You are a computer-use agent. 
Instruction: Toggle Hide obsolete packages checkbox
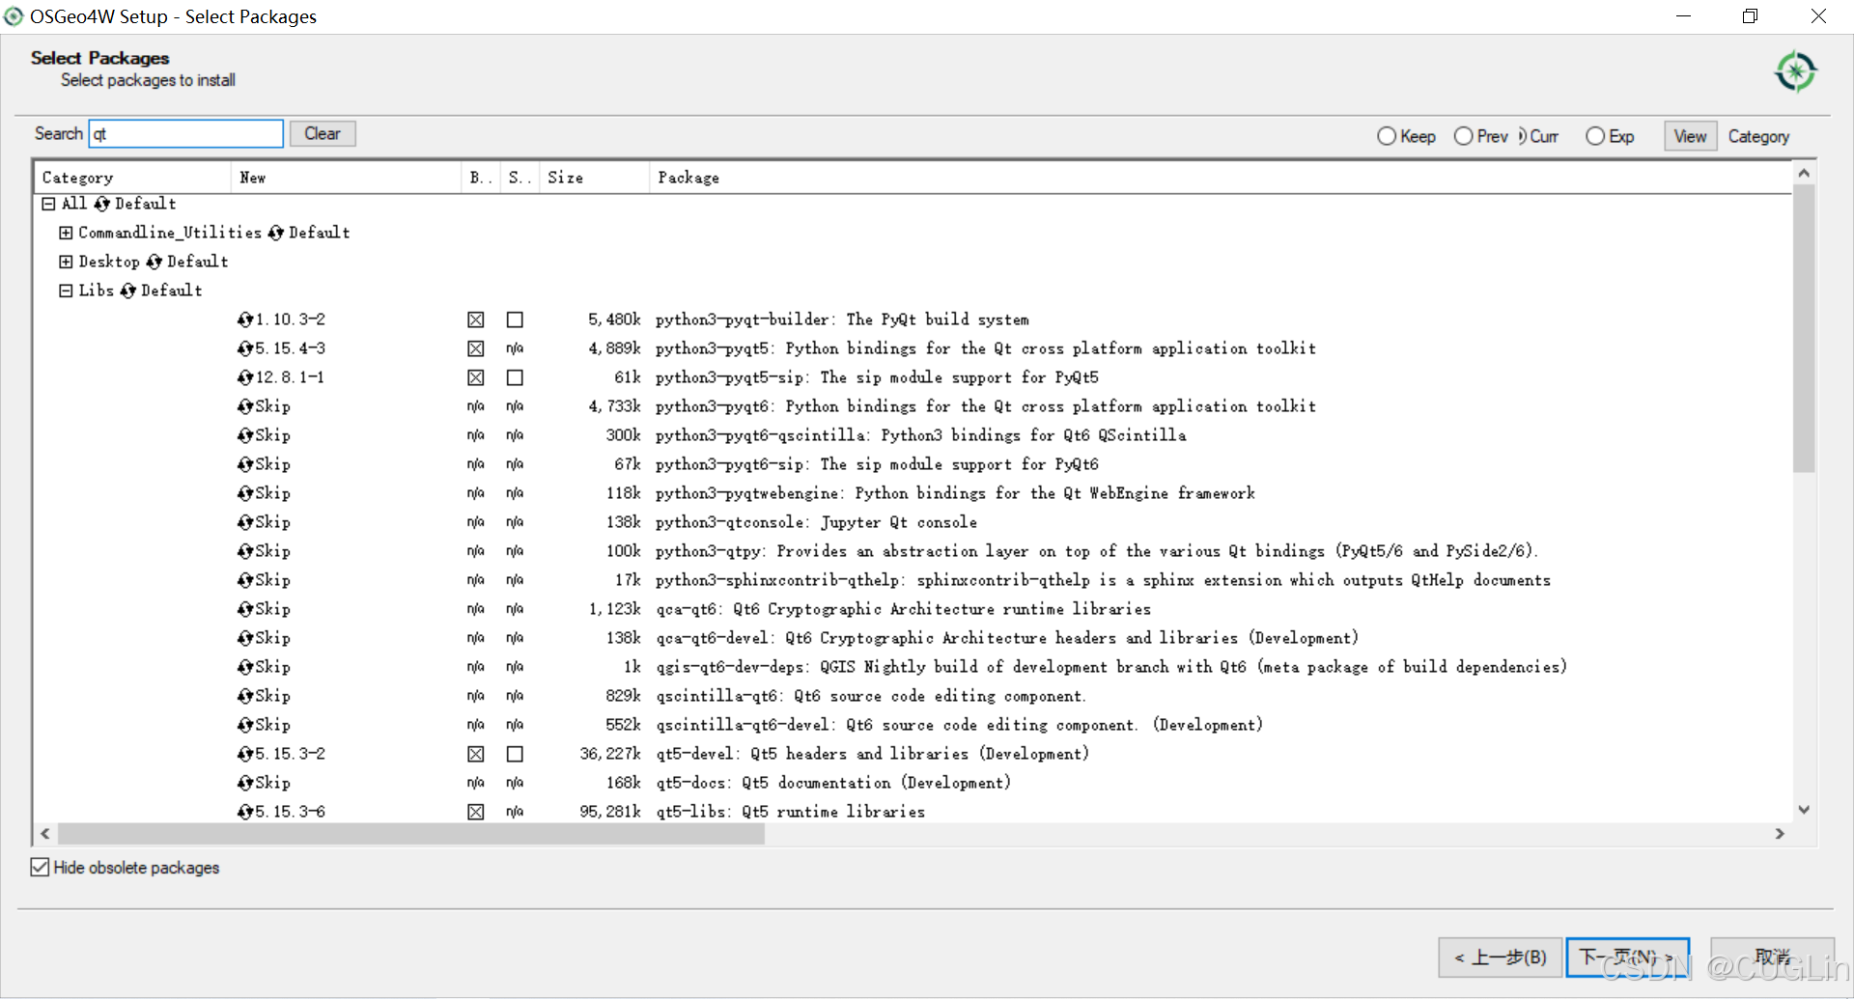click(40, 867)
